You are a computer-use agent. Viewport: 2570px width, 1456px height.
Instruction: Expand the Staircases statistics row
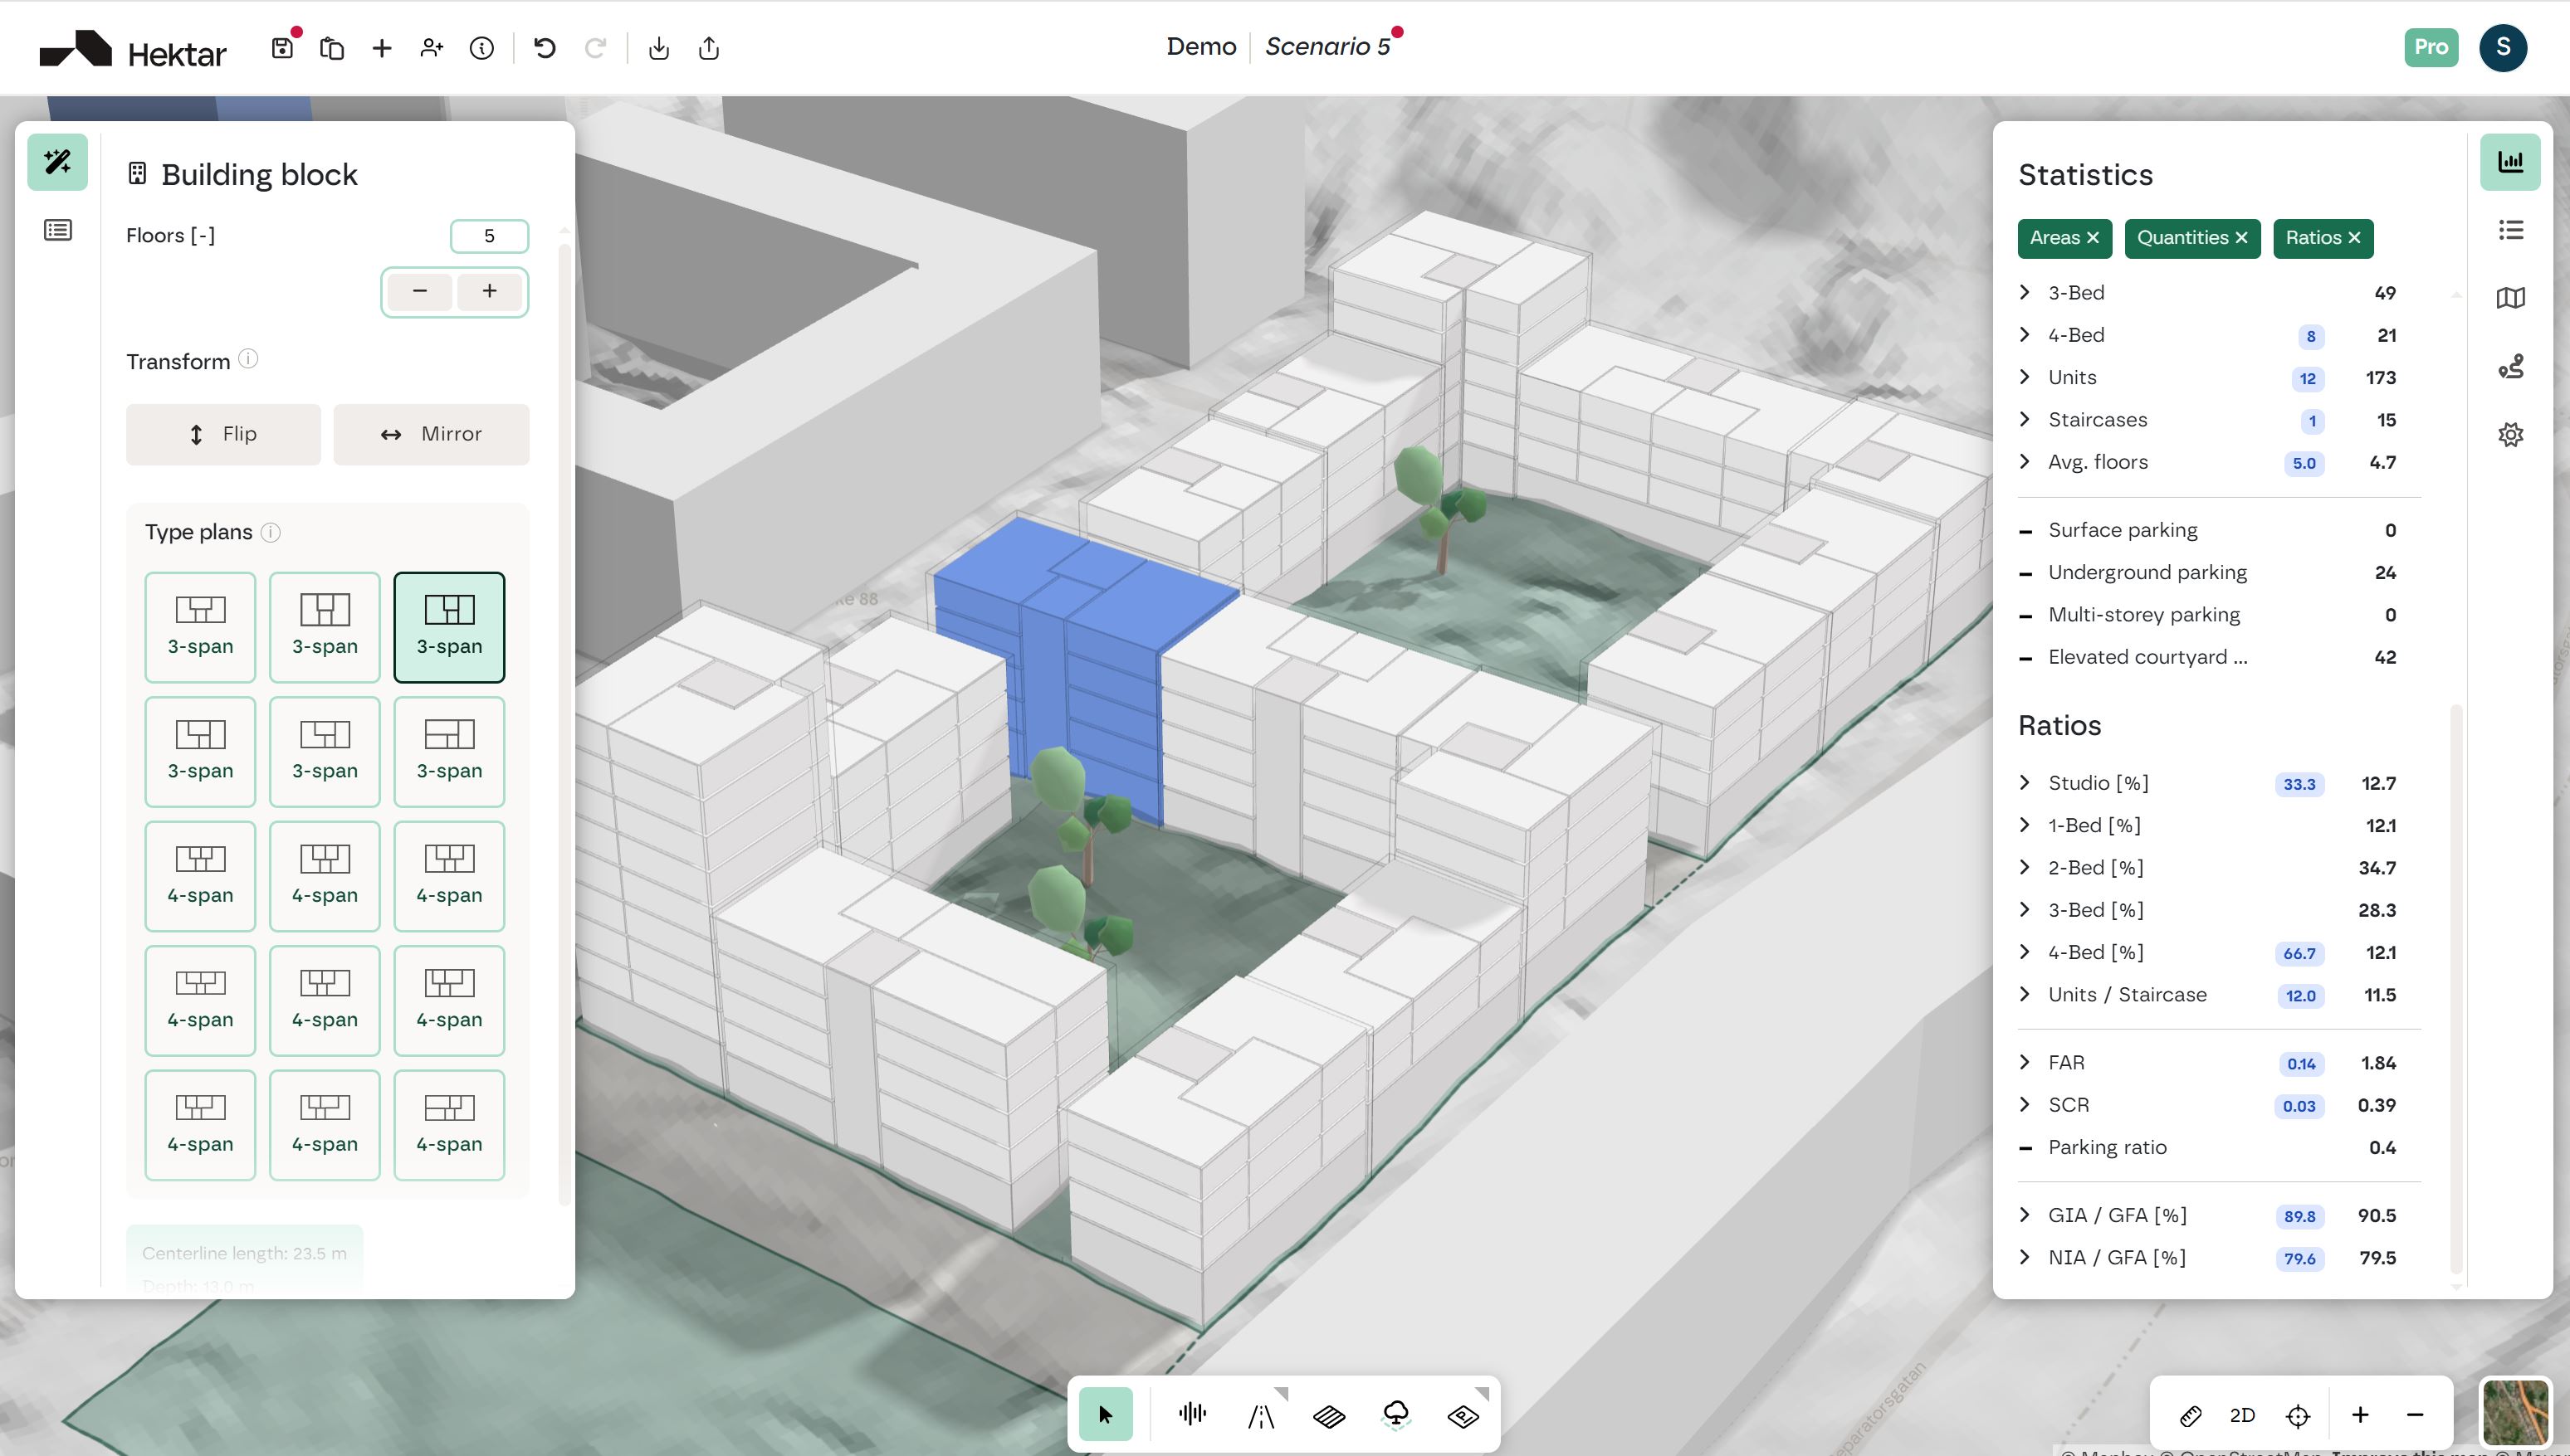click(x=2025, y=419)
